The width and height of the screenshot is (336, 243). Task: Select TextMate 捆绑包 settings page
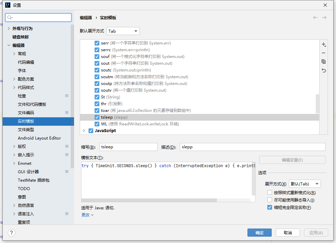(x=34, y=180)
